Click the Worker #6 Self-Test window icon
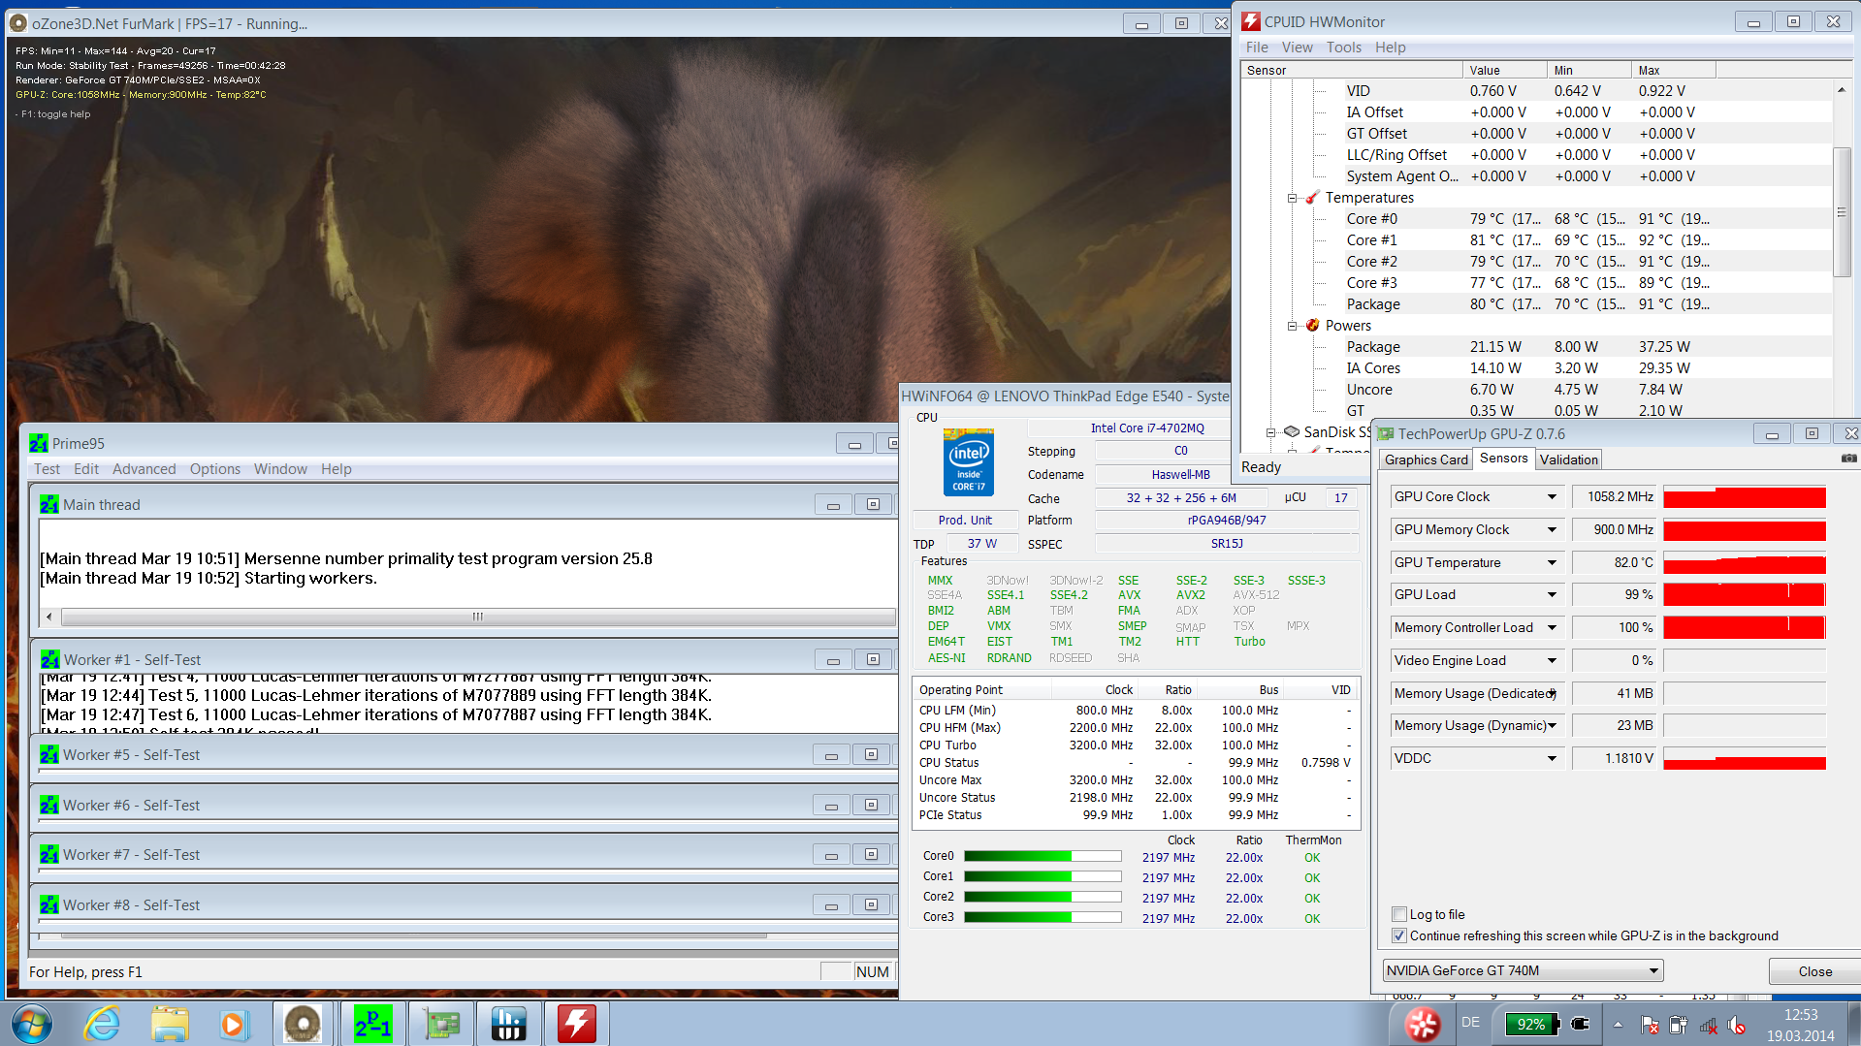This screenshot has width=1861, height=1046. (49, 805)
